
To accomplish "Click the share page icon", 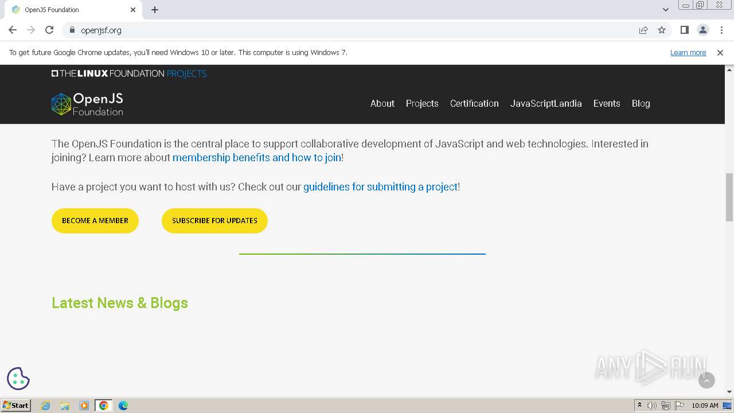I will point(643,30).
